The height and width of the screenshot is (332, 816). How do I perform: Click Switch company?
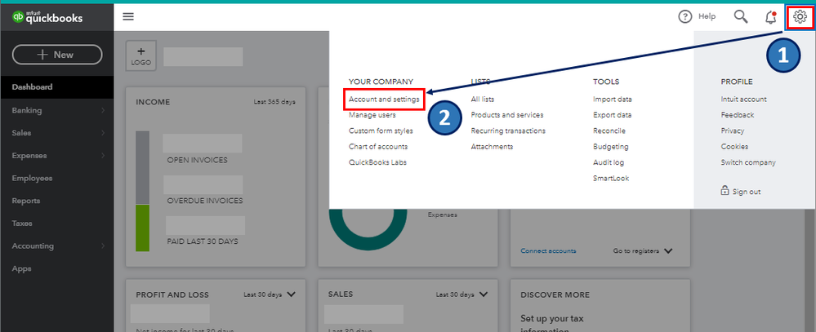(748, 162)
